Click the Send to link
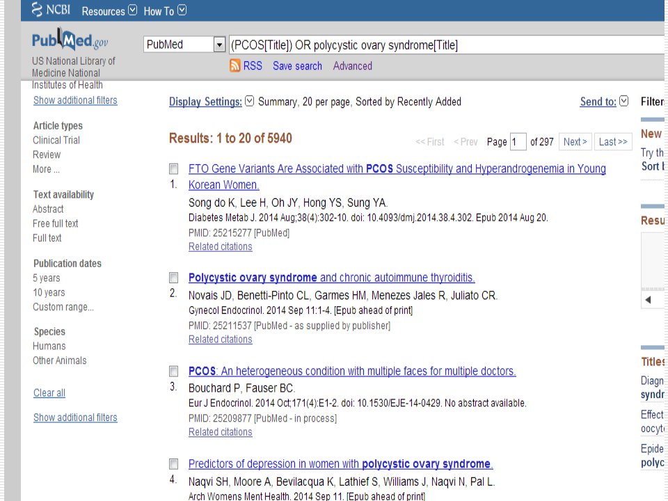The width and height of the screenshot is (668, 501). click(x=598, y=102)
